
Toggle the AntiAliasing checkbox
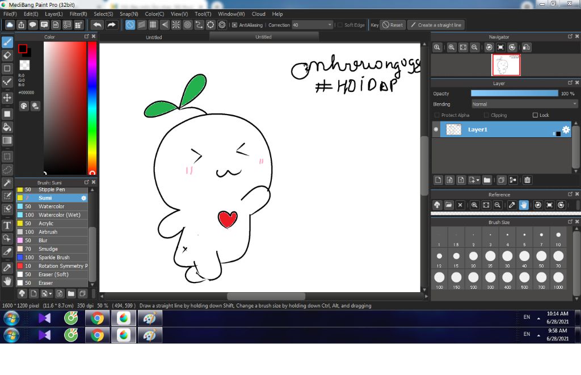pos(234,25)
